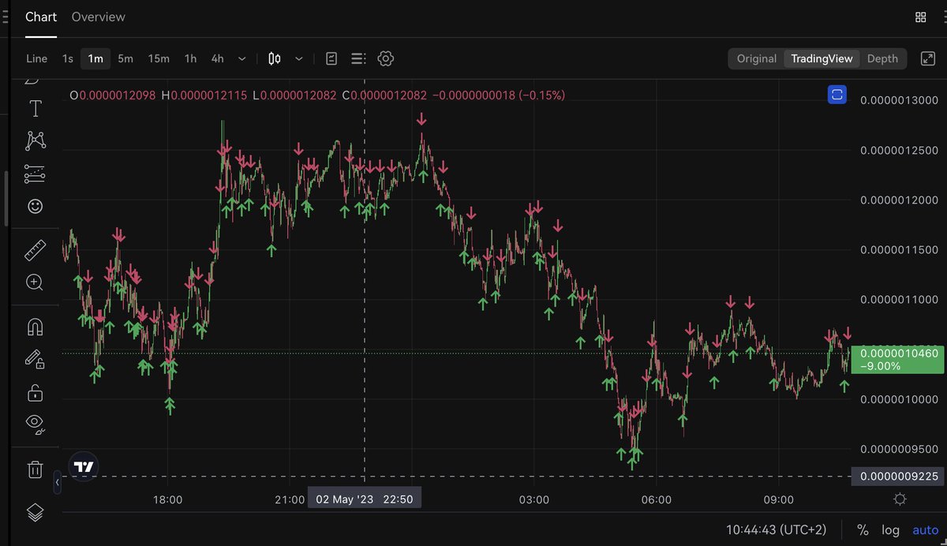This screenshot has height=546, width=947.
Task: Open timezone menu showing 10:44:43 (UTC+2)
Action: point(777,530)
